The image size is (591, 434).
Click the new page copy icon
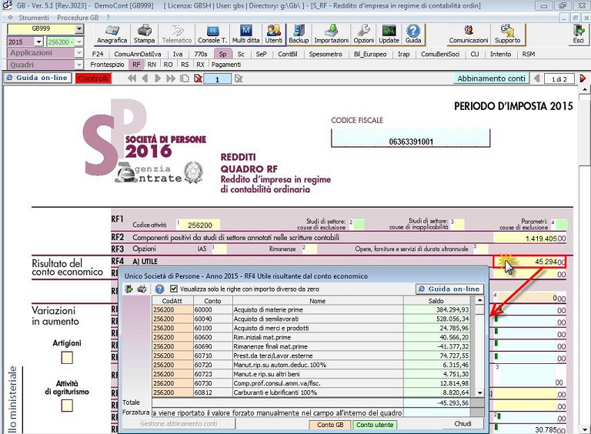click(185, 78)
